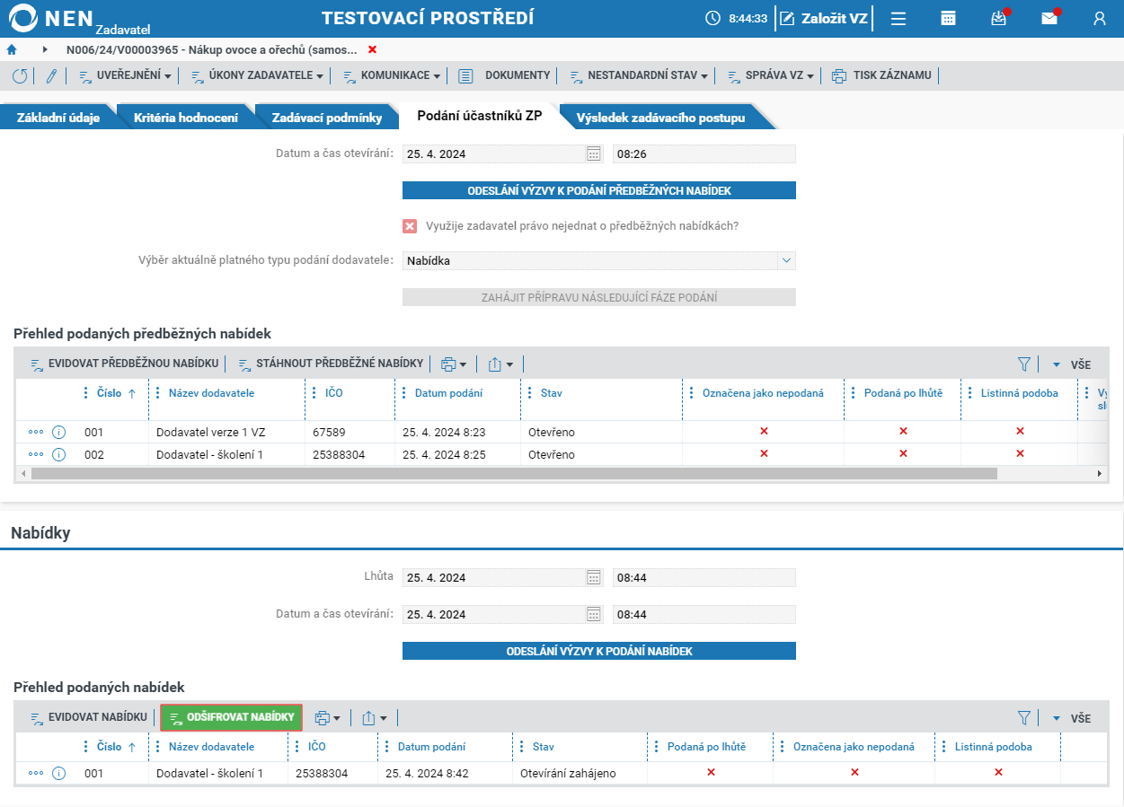Switch to the Zadávací podmínky tab

coord(326,118)
